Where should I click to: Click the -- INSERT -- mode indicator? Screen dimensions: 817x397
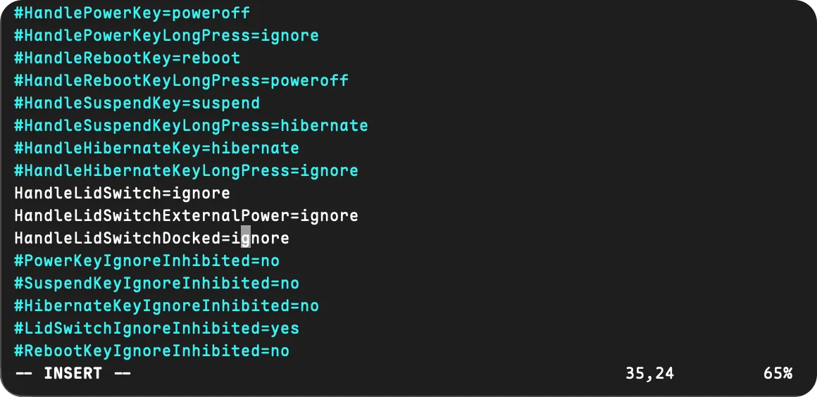(73, 373)
